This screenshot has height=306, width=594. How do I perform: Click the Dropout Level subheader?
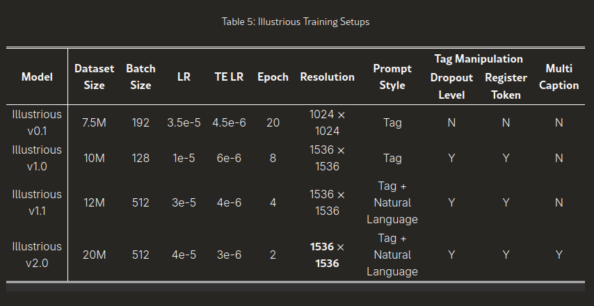click(451, 86)
